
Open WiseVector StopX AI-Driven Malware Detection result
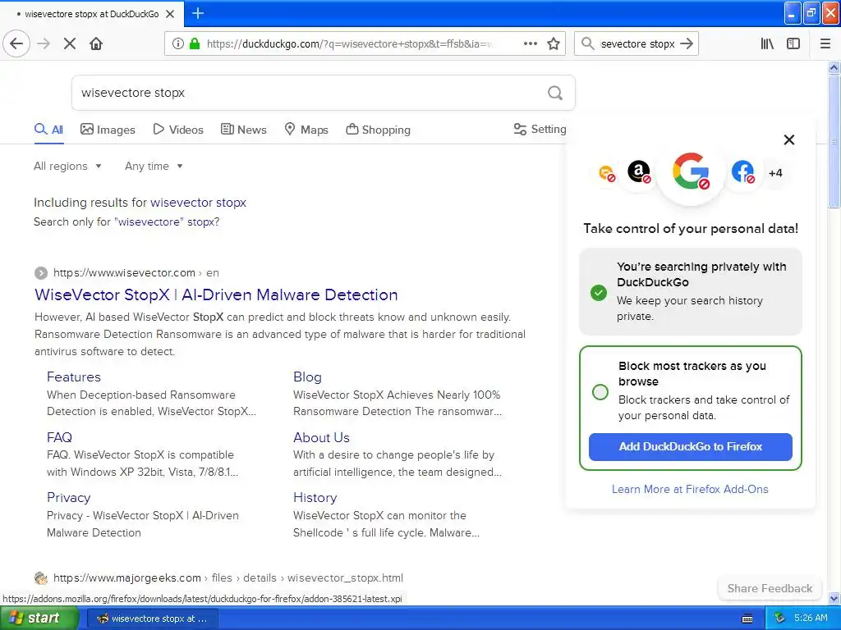(216, 294)
